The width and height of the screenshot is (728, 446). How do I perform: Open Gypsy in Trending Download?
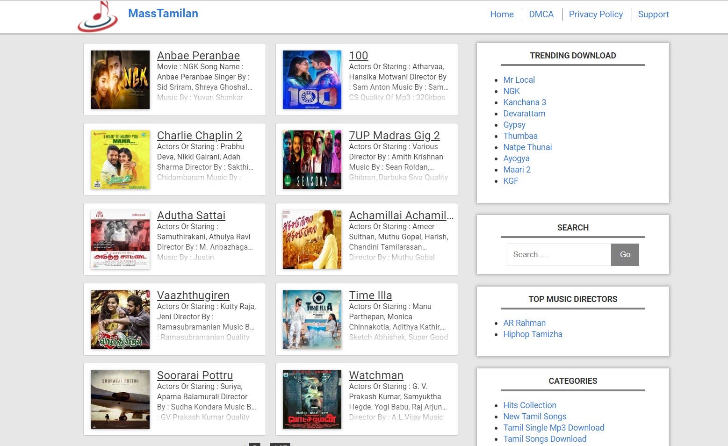tap(514, 125)
